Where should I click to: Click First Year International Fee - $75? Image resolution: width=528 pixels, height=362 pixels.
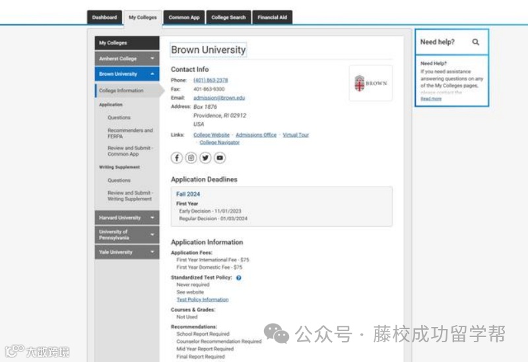pyautogui.click(x=213, y=260)
